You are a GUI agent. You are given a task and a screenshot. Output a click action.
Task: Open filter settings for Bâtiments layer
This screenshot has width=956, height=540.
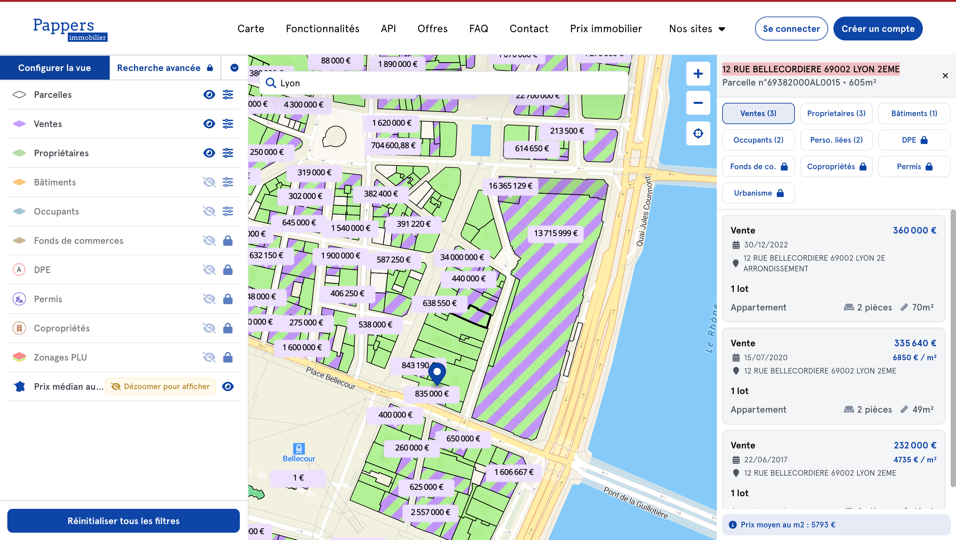coord(228,182)
